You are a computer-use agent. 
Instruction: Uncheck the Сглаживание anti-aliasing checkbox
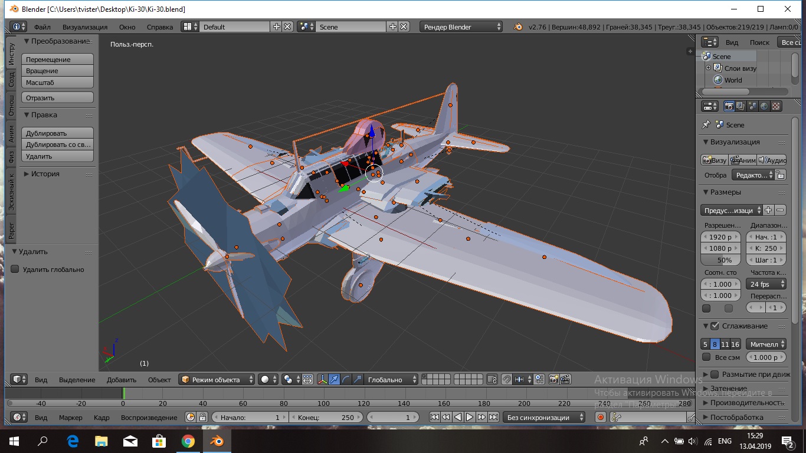pos(715,326)
